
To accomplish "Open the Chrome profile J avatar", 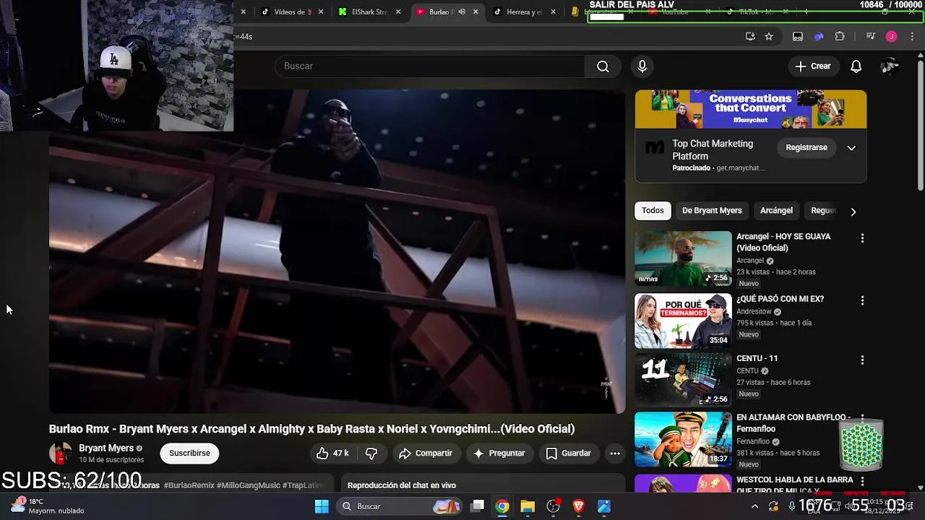I will (x=892, y=37).
